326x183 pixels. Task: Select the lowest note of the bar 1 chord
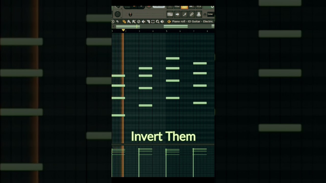(118, 115)
